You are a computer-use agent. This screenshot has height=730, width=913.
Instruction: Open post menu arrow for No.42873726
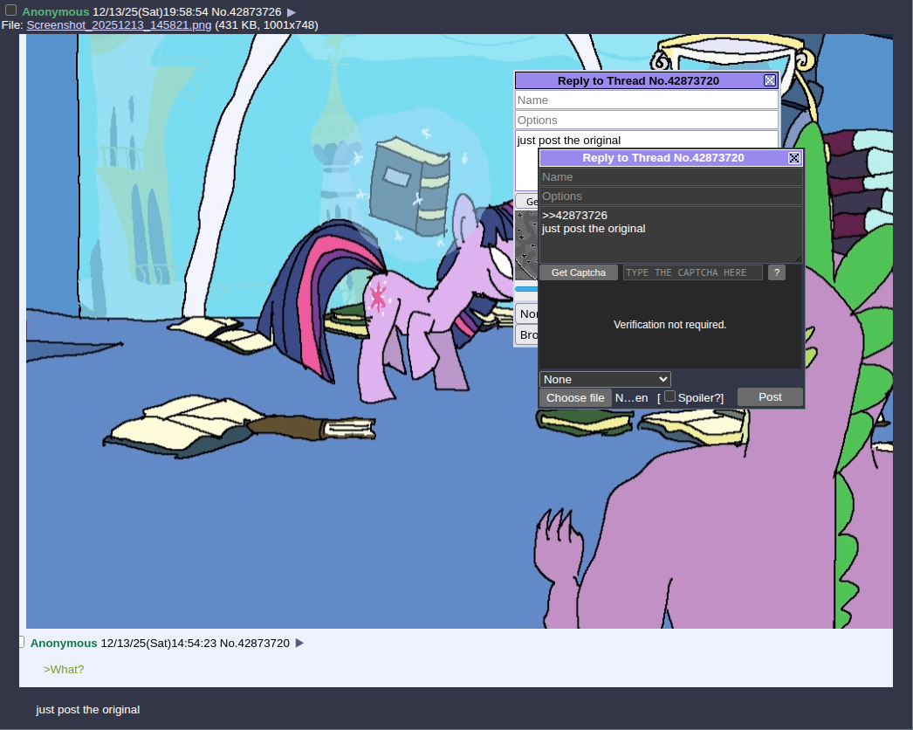(292, 12)
